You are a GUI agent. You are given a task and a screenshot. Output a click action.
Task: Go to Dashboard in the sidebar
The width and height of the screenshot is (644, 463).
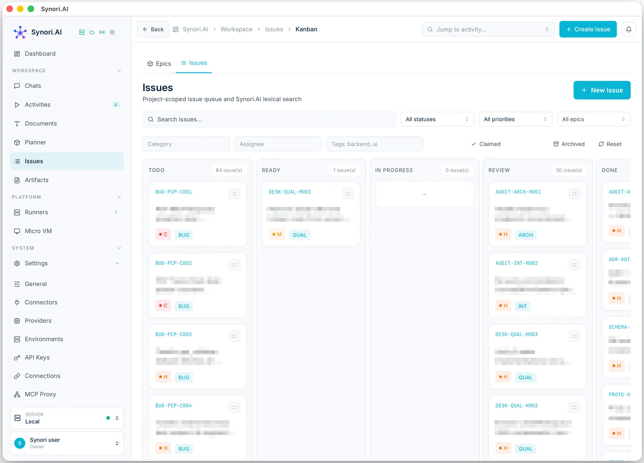coord(67,54)
